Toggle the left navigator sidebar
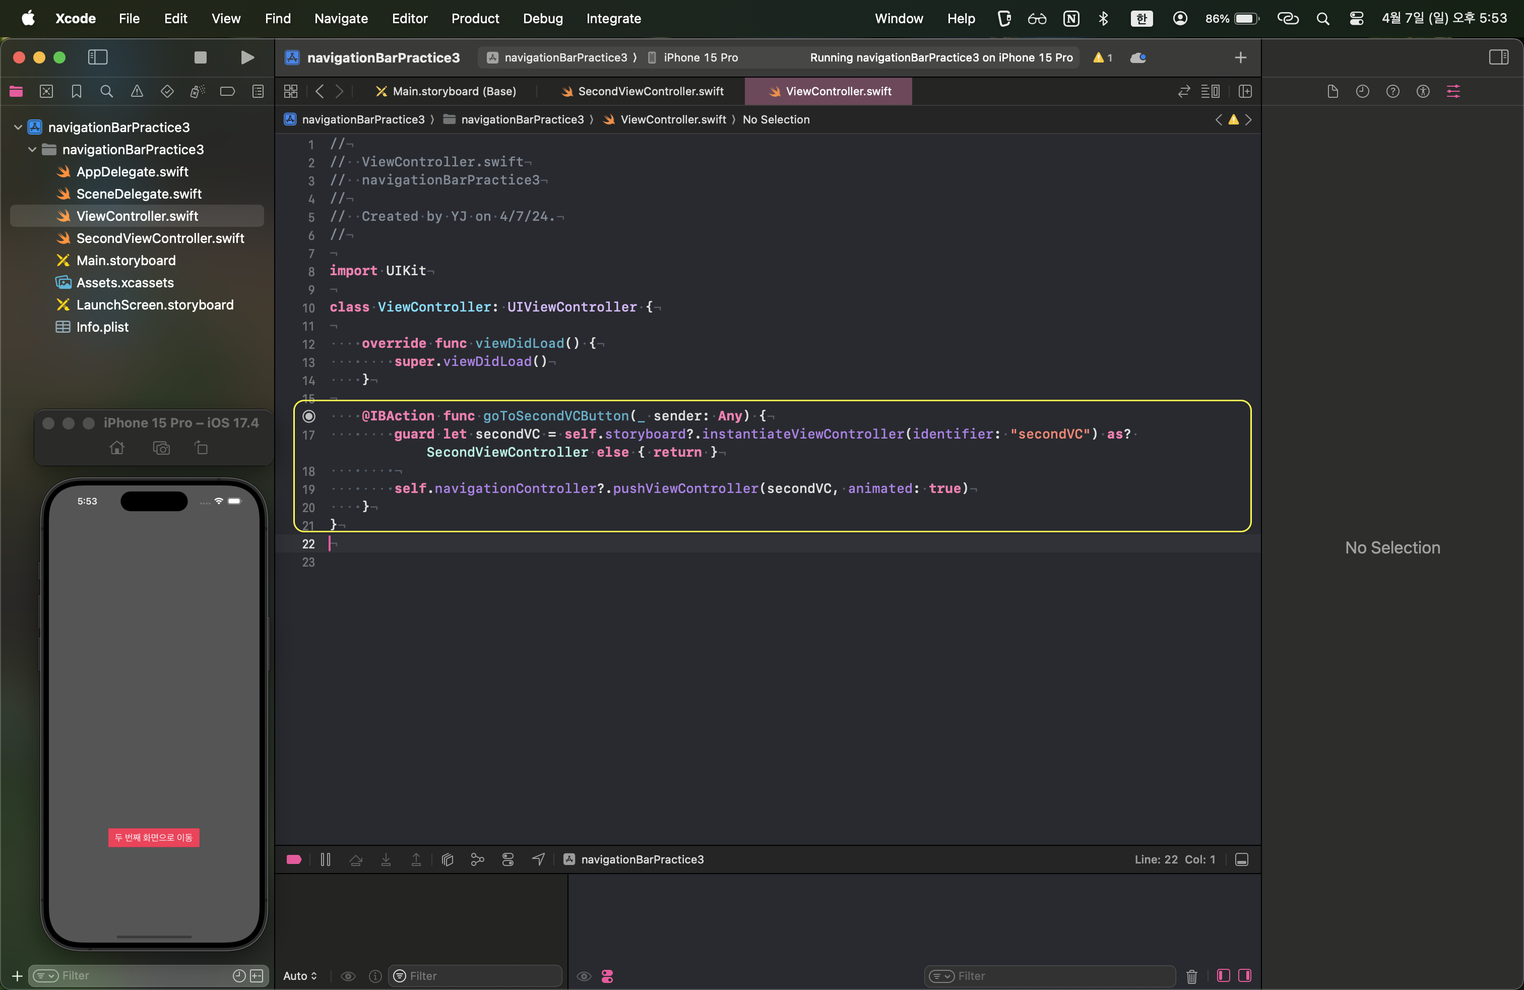Screen dimensions: 1524x990 [x=97, y=57]
